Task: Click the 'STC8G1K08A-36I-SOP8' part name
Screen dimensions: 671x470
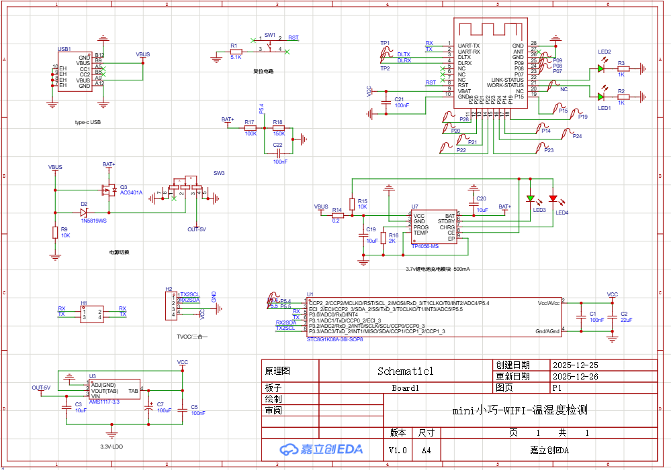Action: (334, 339)
